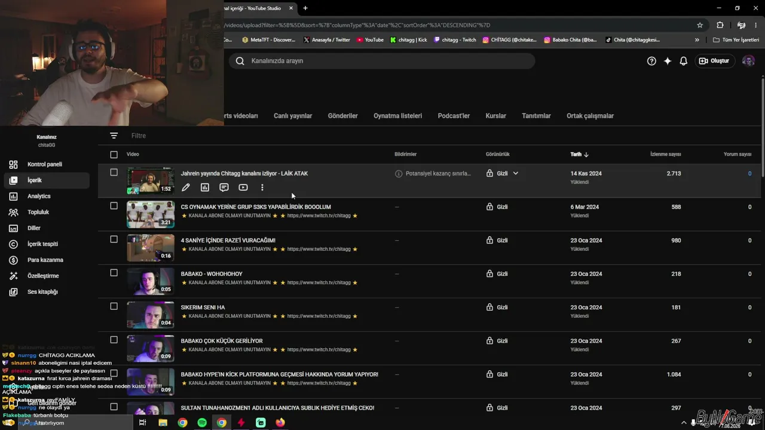The height and width of the screenshot is (430, 765).
Task: Open a new browser tab
Action: pos(305,8)
